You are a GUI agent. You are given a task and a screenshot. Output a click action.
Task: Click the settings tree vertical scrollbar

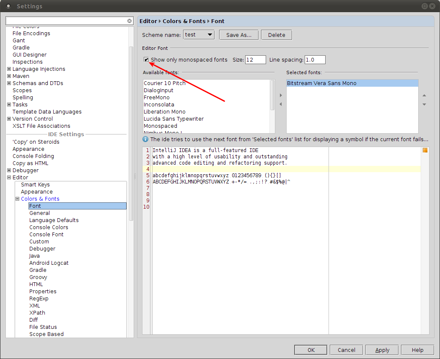coord(131,134)
